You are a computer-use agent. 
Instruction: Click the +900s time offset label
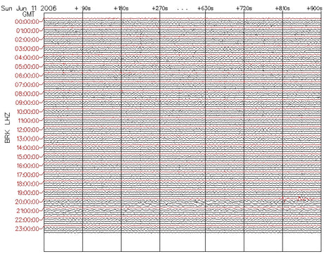315,8
